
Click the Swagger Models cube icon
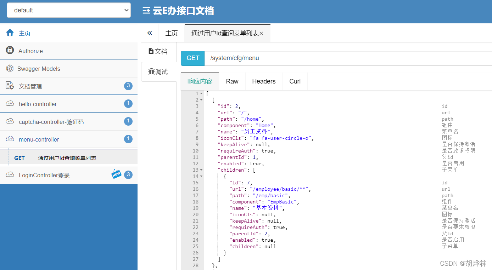click(10, 68)
